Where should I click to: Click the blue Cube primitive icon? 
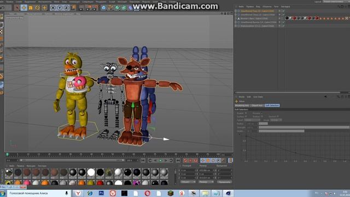click(103, 8)
